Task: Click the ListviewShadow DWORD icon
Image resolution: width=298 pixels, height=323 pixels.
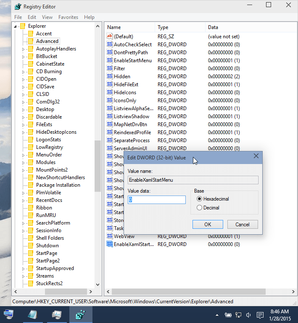Action: click(110, 116)
